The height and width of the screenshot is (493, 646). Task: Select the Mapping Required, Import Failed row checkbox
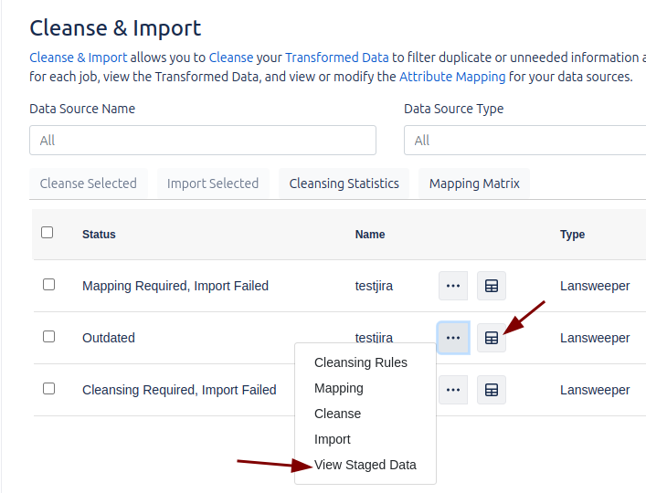[49, 285]
